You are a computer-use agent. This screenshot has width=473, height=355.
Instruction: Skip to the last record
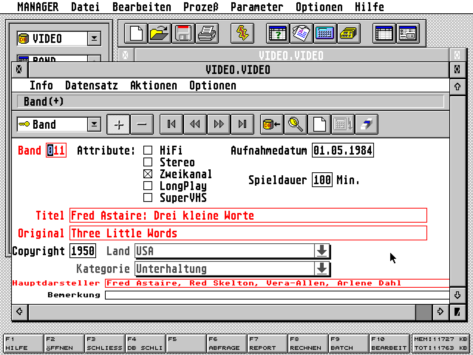(242, 124)
